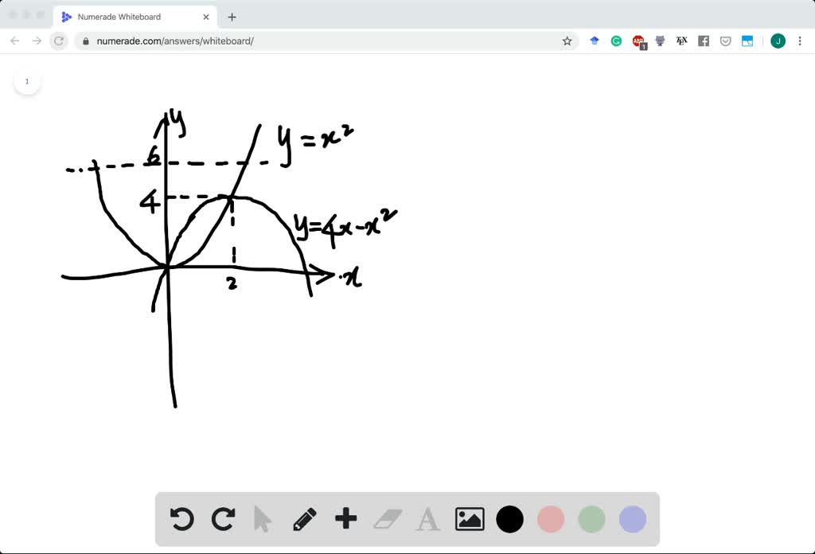Bookmark the page with the star icon
The width and height of the screenshot is (815, 554).
pyautogui.click(x=567, y=41)
